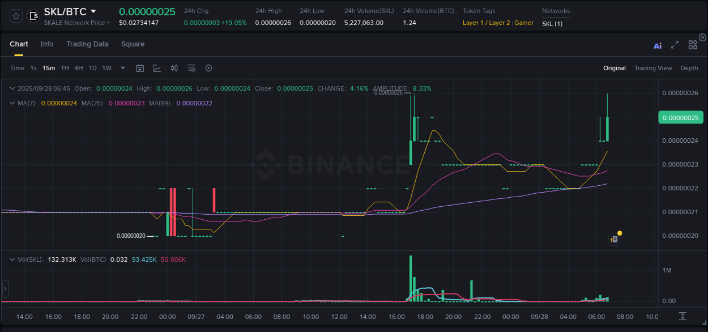Image resolution: width=708 pixels, height=332 pixels.
Task: Open the calendar date-picker icon
Action: (140, 67)
